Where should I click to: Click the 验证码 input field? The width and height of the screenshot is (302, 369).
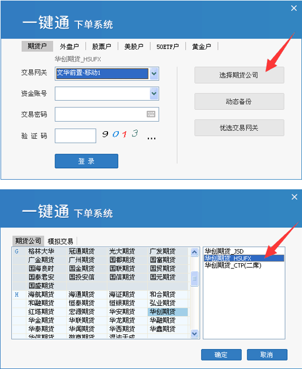75,136
